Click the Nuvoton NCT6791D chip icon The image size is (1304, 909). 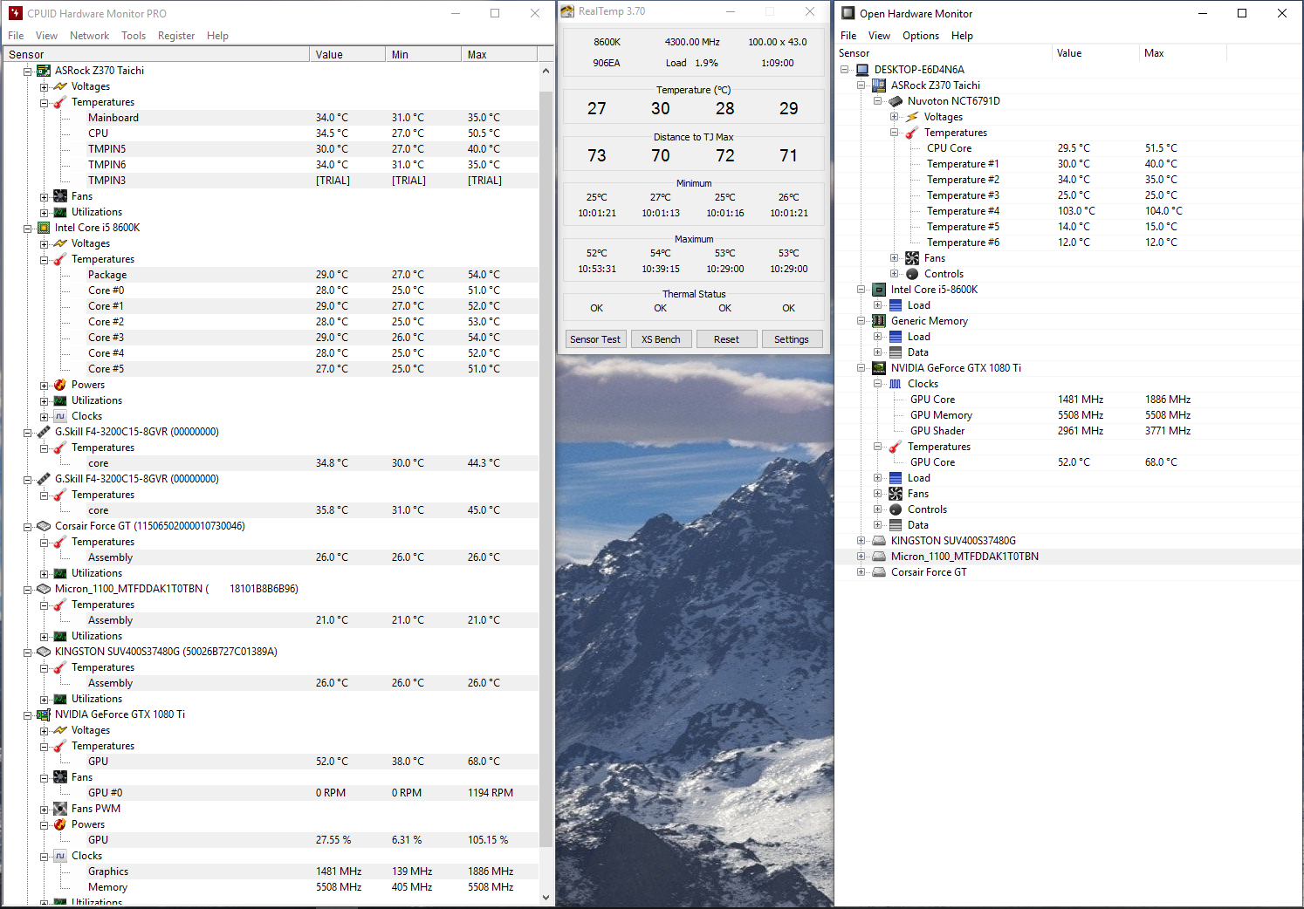coord(896,101)
